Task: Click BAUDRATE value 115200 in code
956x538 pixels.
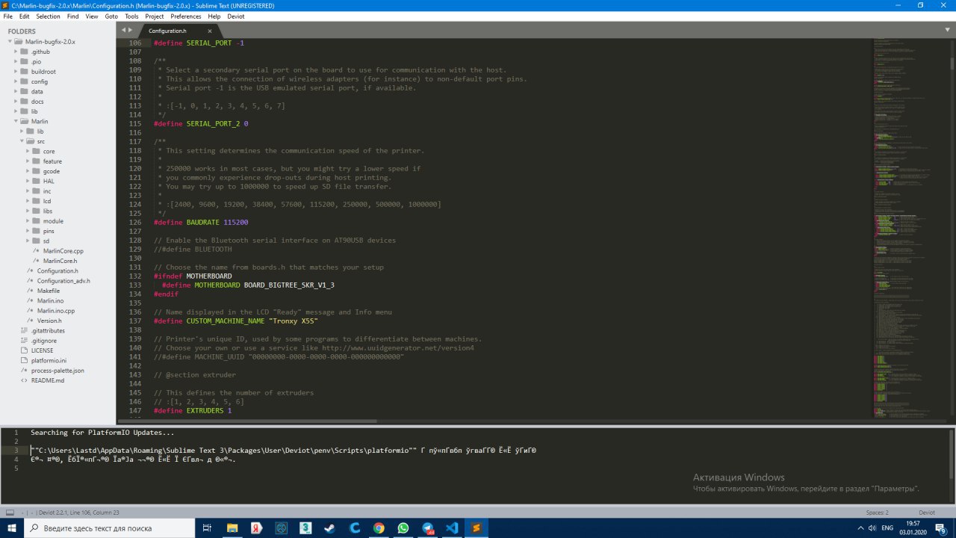Action: pyautogui.click(x=236, y=223)
